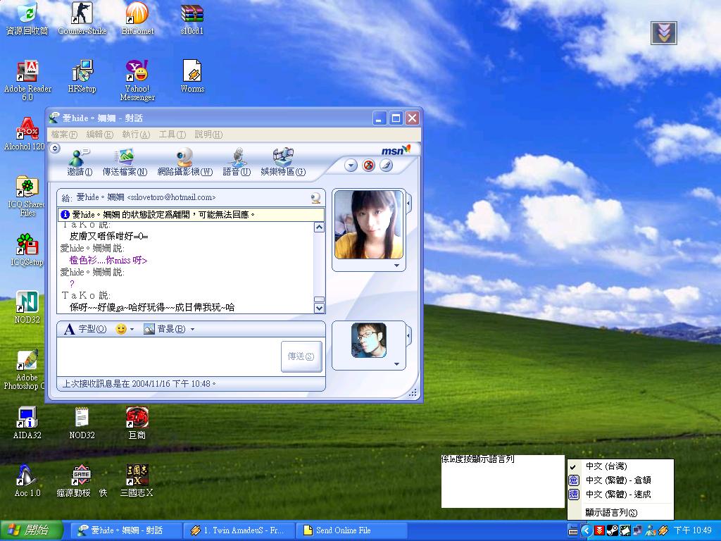The width and height of the screenshot is (721, 541).
Task: Open the 工具 Tools menu
Action: (x=173, y=135)
